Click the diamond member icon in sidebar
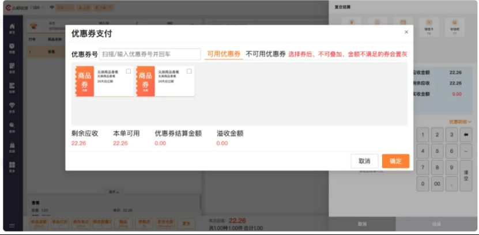 [12, 106]
